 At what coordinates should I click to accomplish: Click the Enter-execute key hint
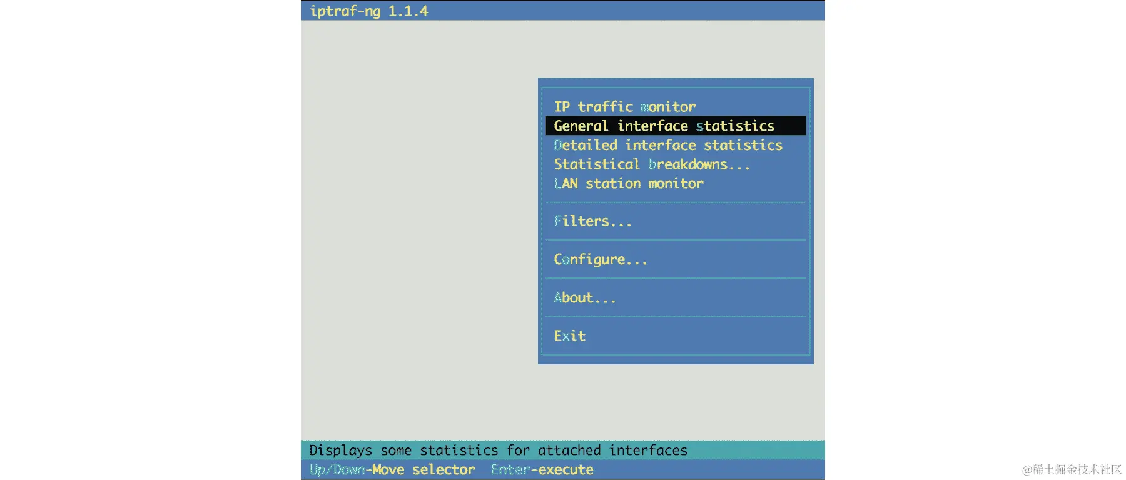tap(542, 470)
